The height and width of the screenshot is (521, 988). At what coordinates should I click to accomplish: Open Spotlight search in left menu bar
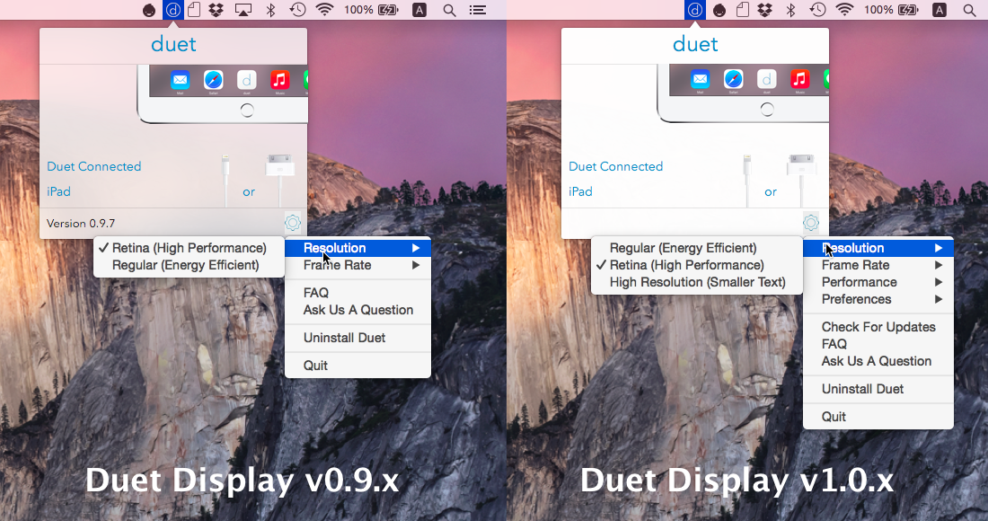click(449, 10)
